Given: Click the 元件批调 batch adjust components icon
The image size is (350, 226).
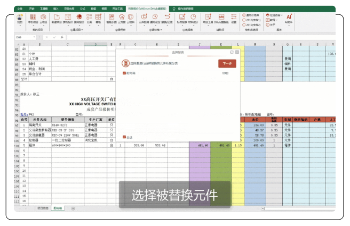Looking at the screenshot, I should 144,17.
